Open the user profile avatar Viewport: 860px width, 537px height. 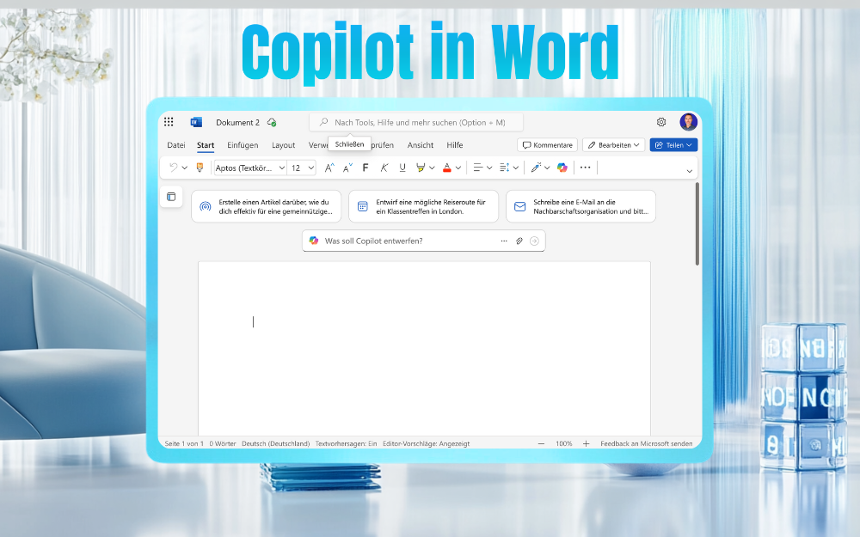(x=688, y=122)
